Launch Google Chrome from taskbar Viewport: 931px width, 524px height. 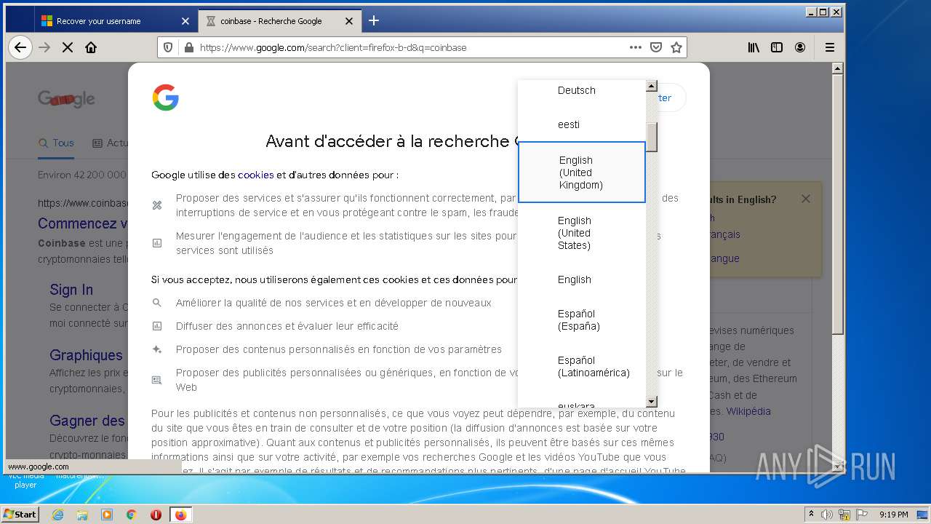click(x=132, y=515)
